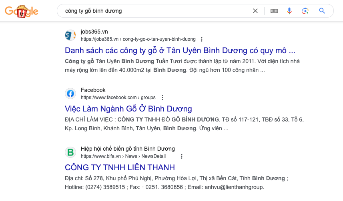The width and height of the screenshot is (343, 201).
Task: Click snippet text starting Công ty gỗ Tân Uyên
Action: point(182,66)
